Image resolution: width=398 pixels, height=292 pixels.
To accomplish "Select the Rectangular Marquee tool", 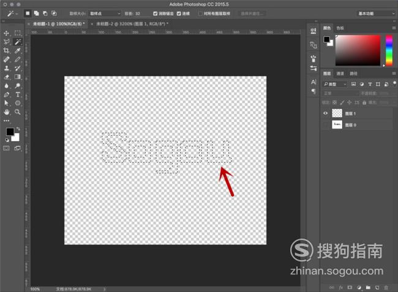I will [x=18, y=33].
